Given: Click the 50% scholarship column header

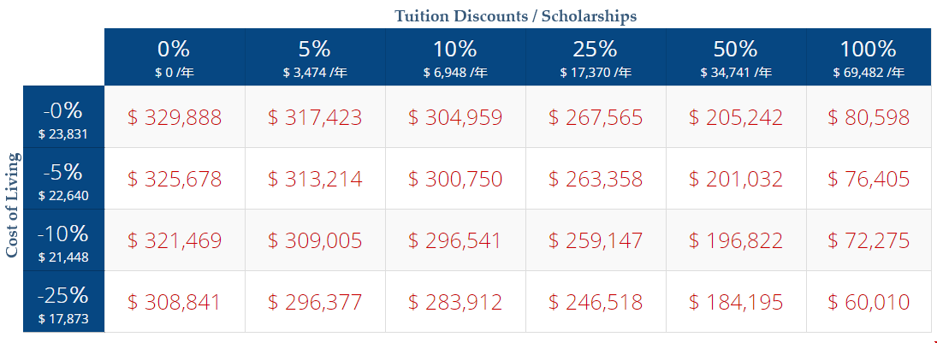Looking at the screenshot, I should click(735, 57).
